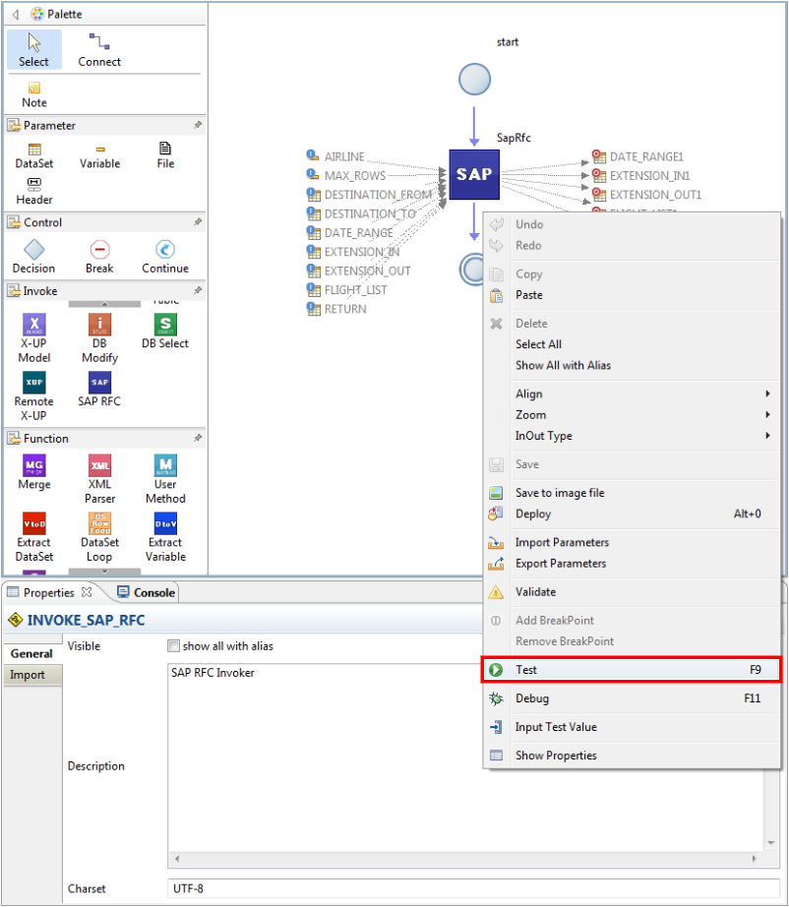The height and width of the screenshot is (907, 789).
Task: Pin the Control palette drawer
Action: coord(198,222)
